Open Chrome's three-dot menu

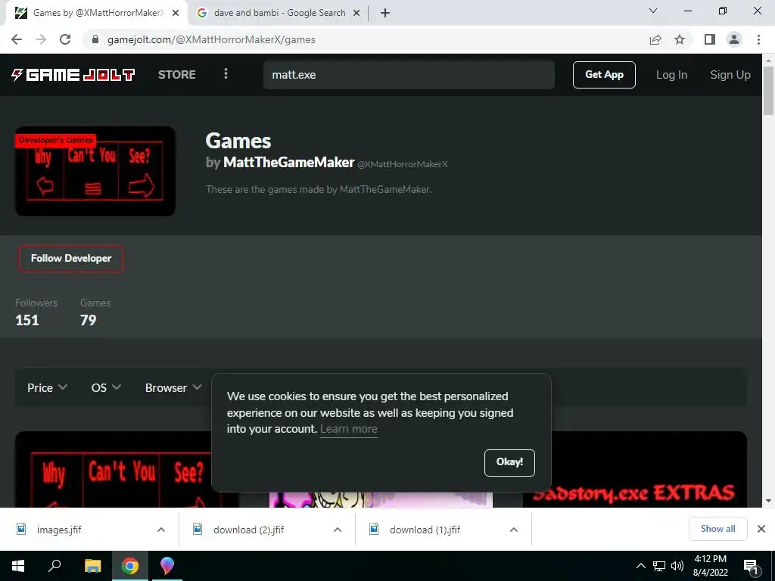coord(758,39)
